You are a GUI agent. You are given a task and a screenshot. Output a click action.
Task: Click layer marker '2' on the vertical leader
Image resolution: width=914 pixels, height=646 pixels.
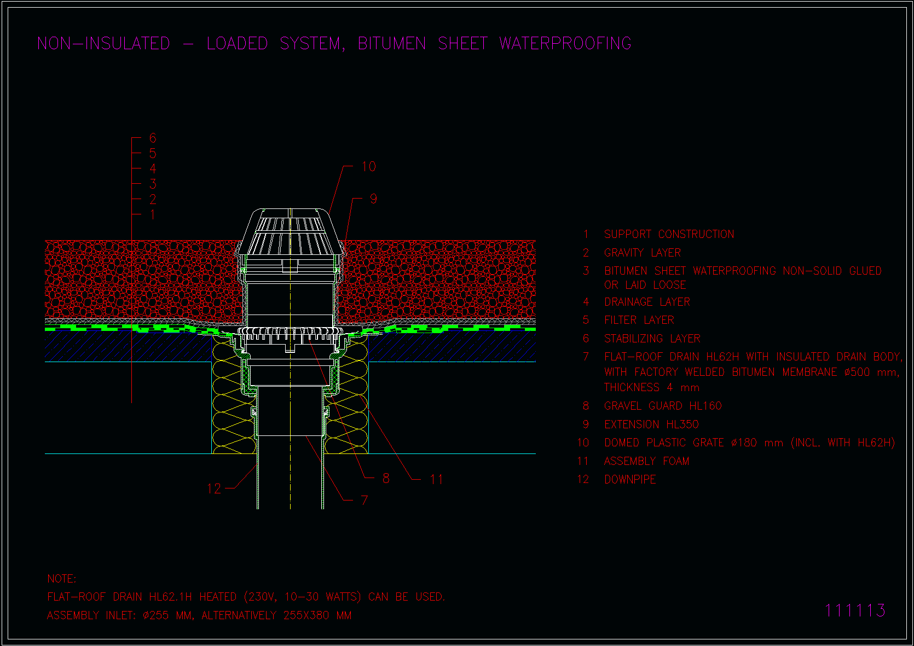153,200
